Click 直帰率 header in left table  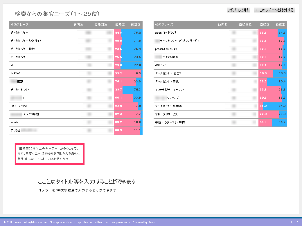click(x=120, y=25)
